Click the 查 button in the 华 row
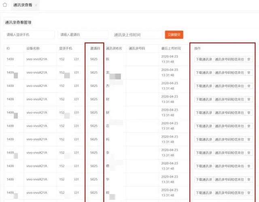Screen dimensions: 259x202 (x=249, y=179)
